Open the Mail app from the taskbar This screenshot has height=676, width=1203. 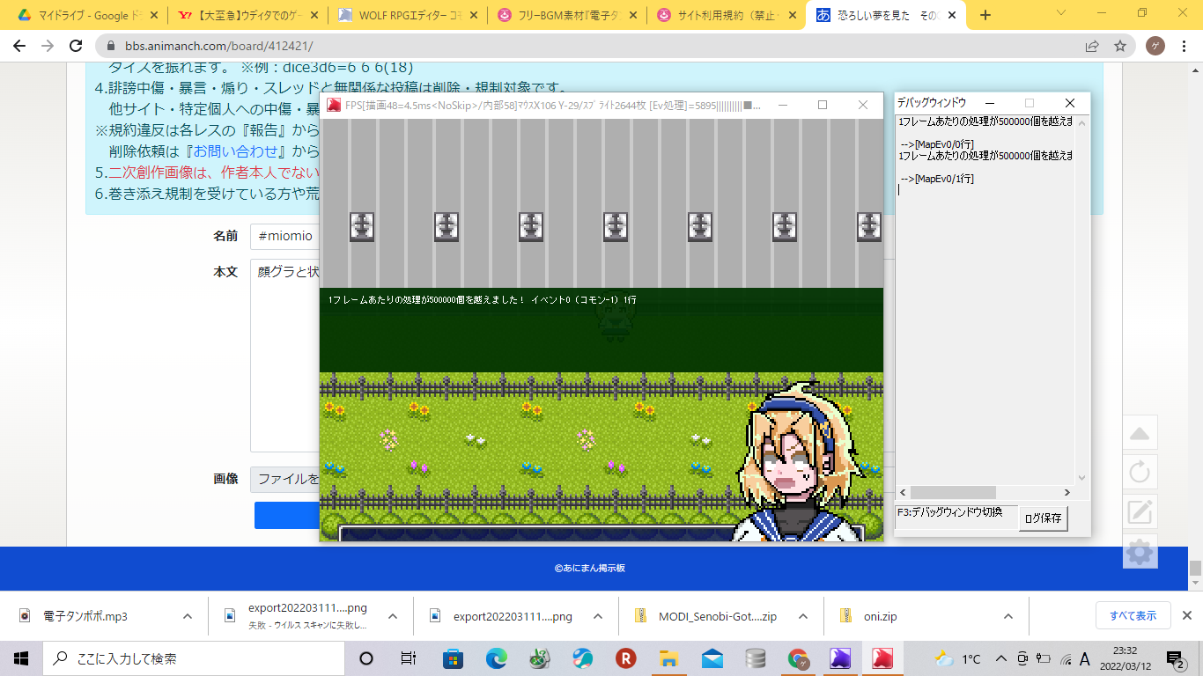(x=712, y=658)
